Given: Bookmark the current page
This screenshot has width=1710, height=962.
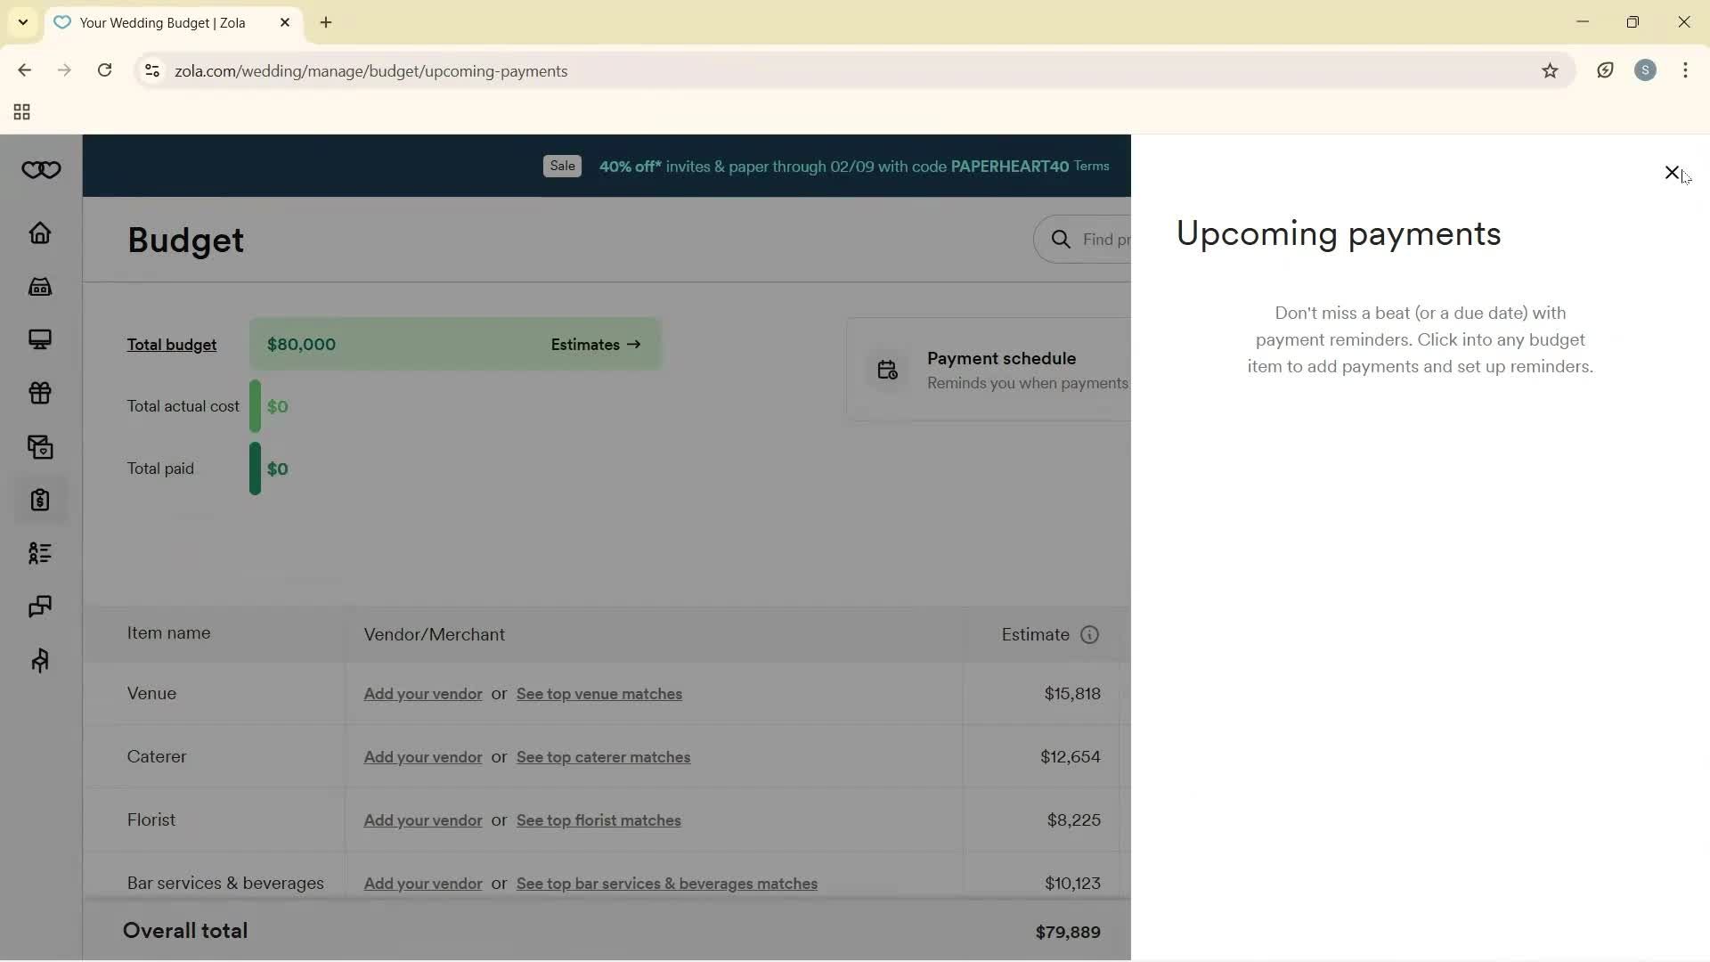Looking at the screenshot, I should (x=1551, y=70).
